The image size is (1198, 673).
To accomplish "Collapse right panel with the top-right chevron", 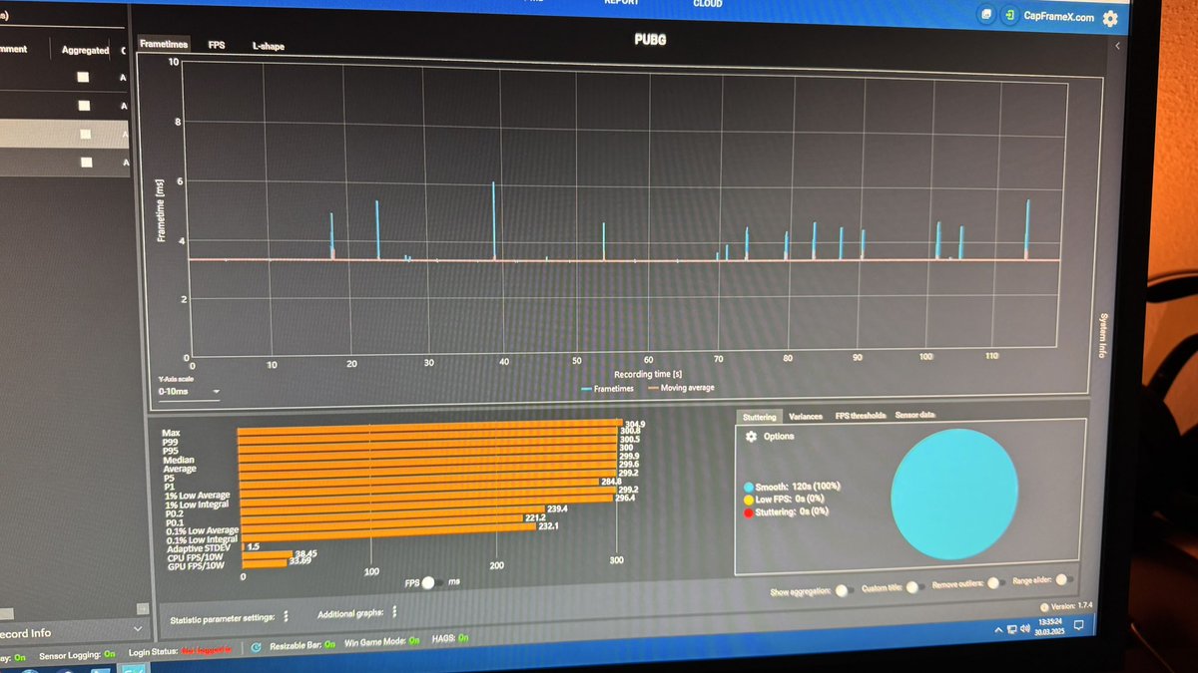I will (1116, 46).
